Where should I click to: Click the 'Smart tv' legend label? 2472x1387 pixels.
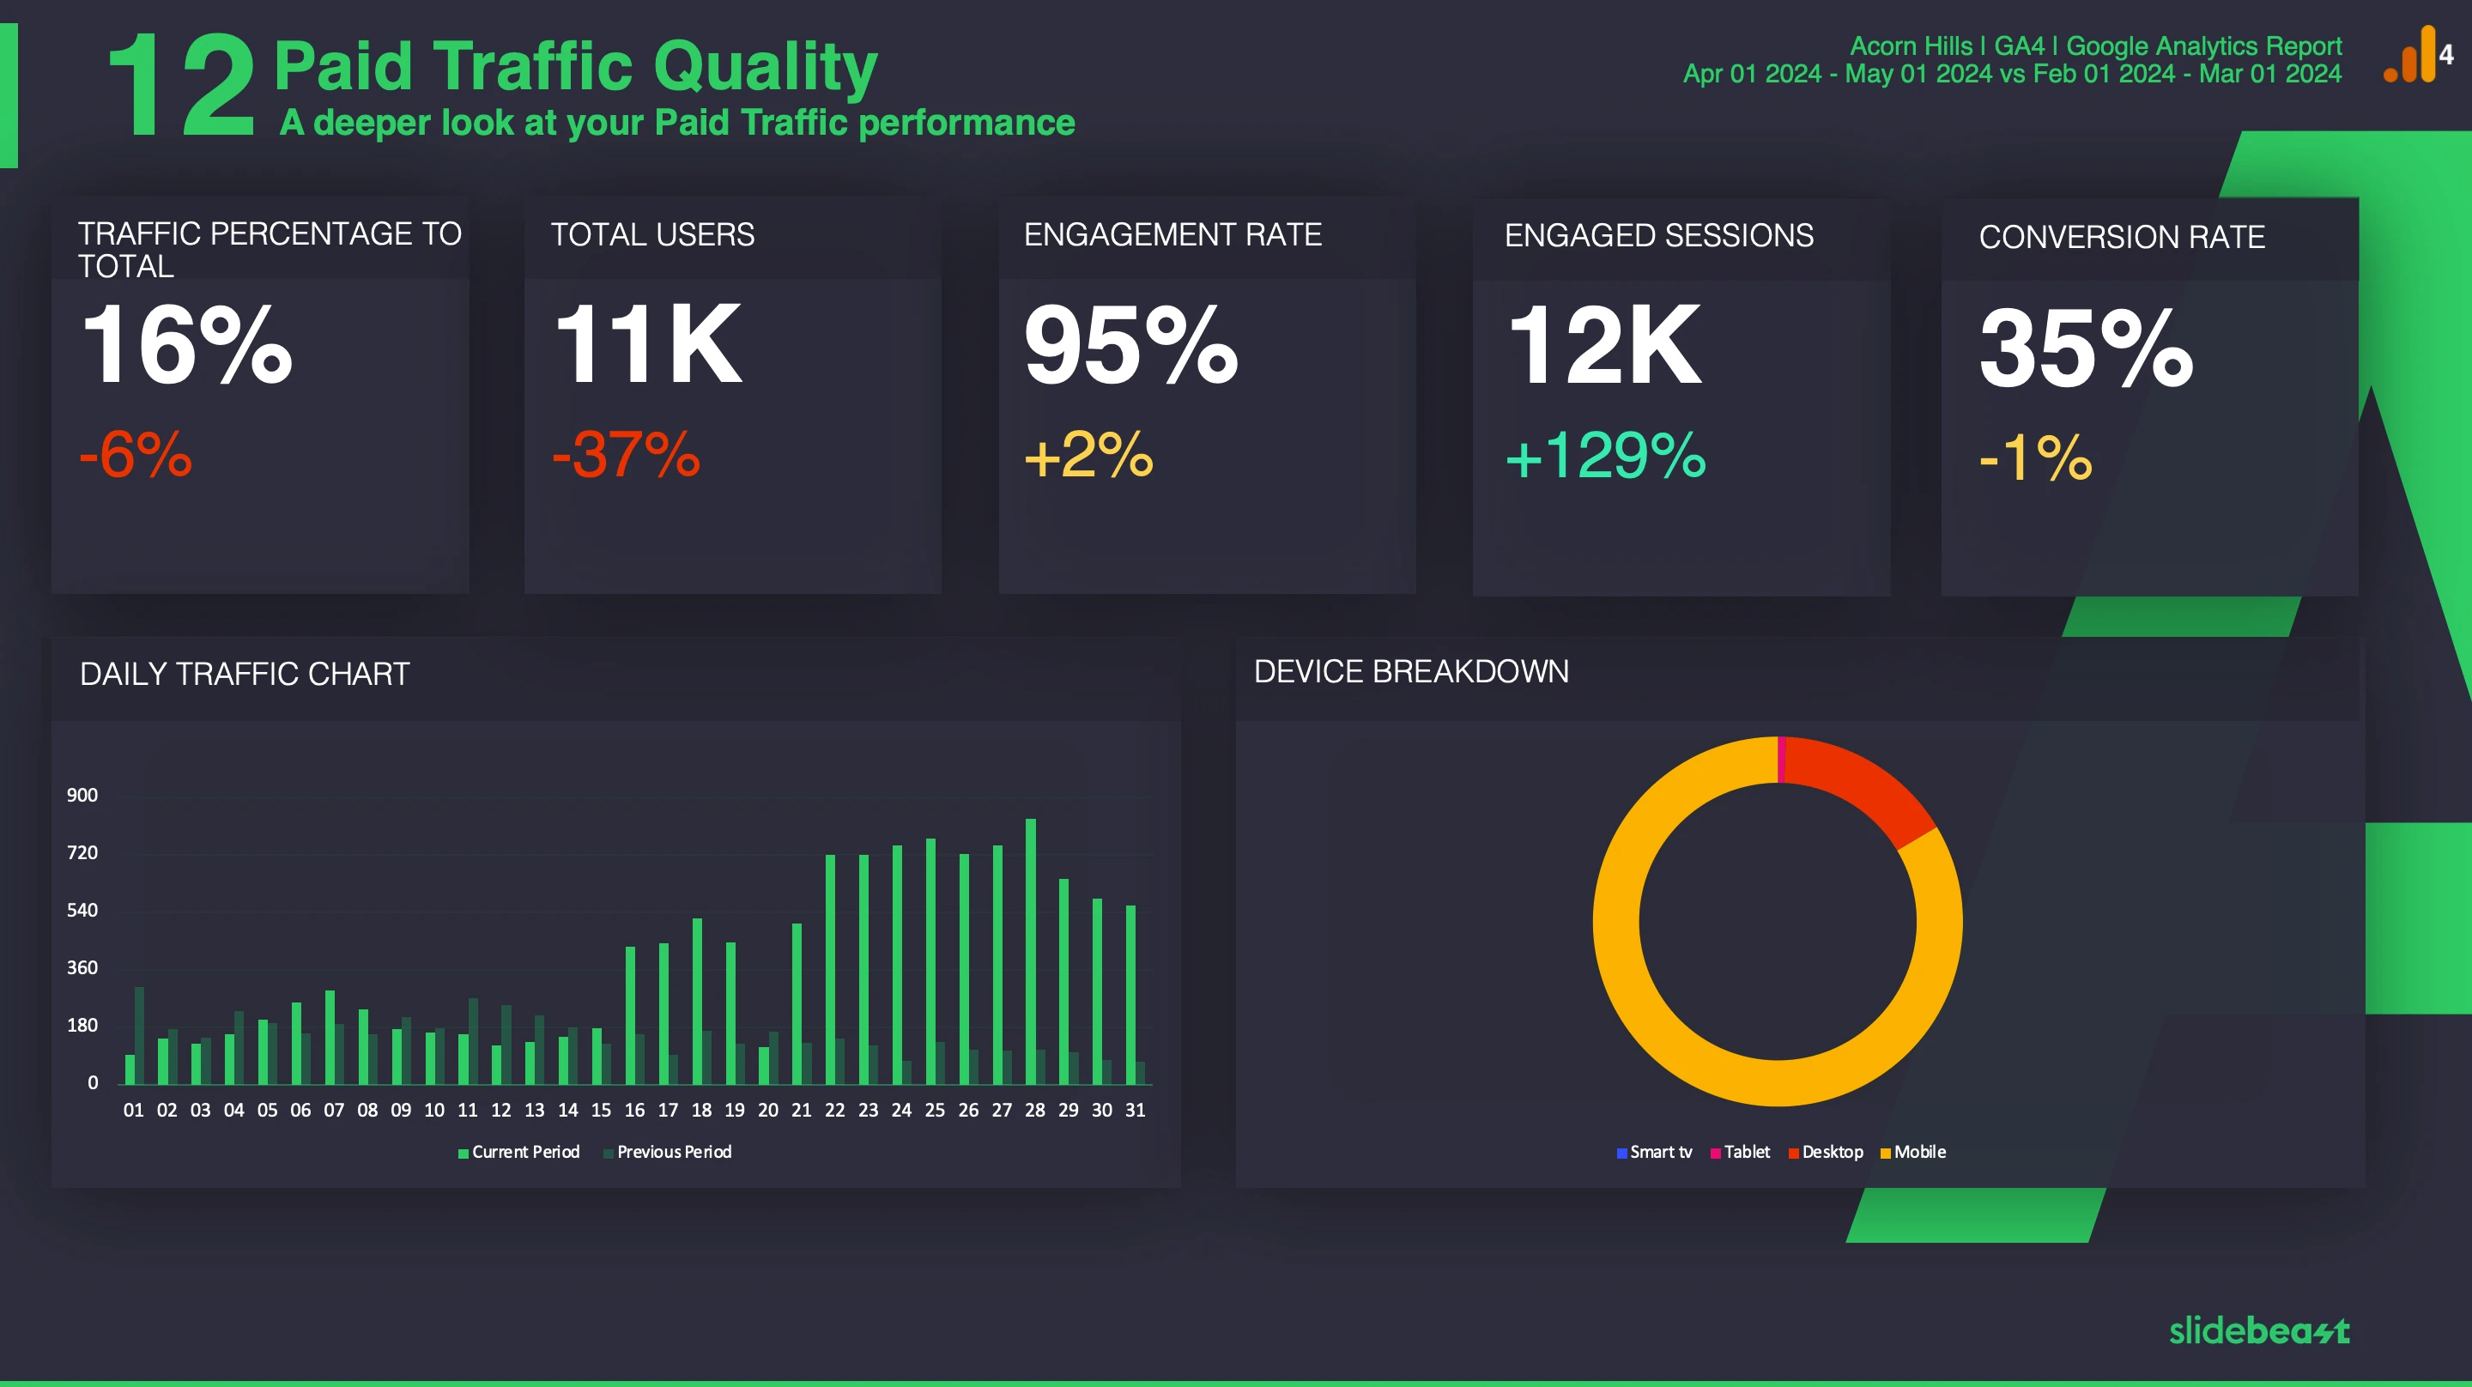click(1661, 1152)
